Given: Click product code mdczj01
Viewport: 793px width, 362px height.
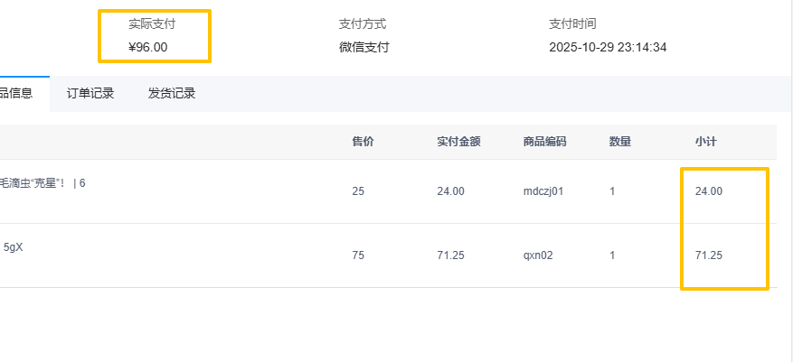Looking at the screenshot, I should coord(543,191).
